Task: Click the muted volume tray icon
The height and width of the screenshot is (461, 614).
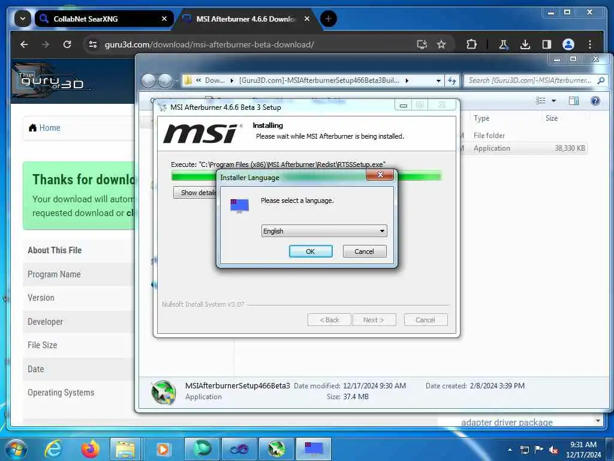Action: [553, 450]
